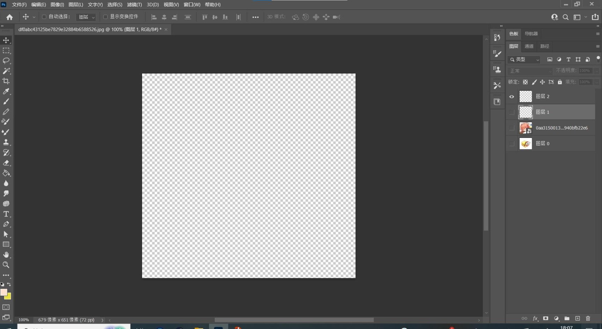Create a new layer group
Image resolution: width=602 pixels, height=329 pixels.
point(567,318)
